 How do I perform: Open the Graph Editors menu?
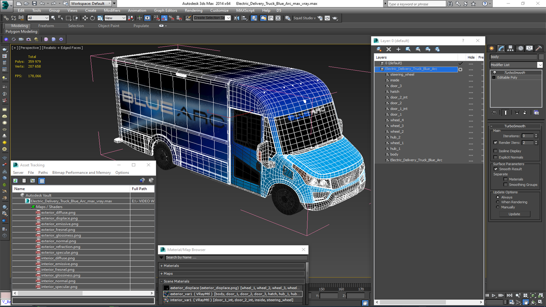click(x=166, y=10)
